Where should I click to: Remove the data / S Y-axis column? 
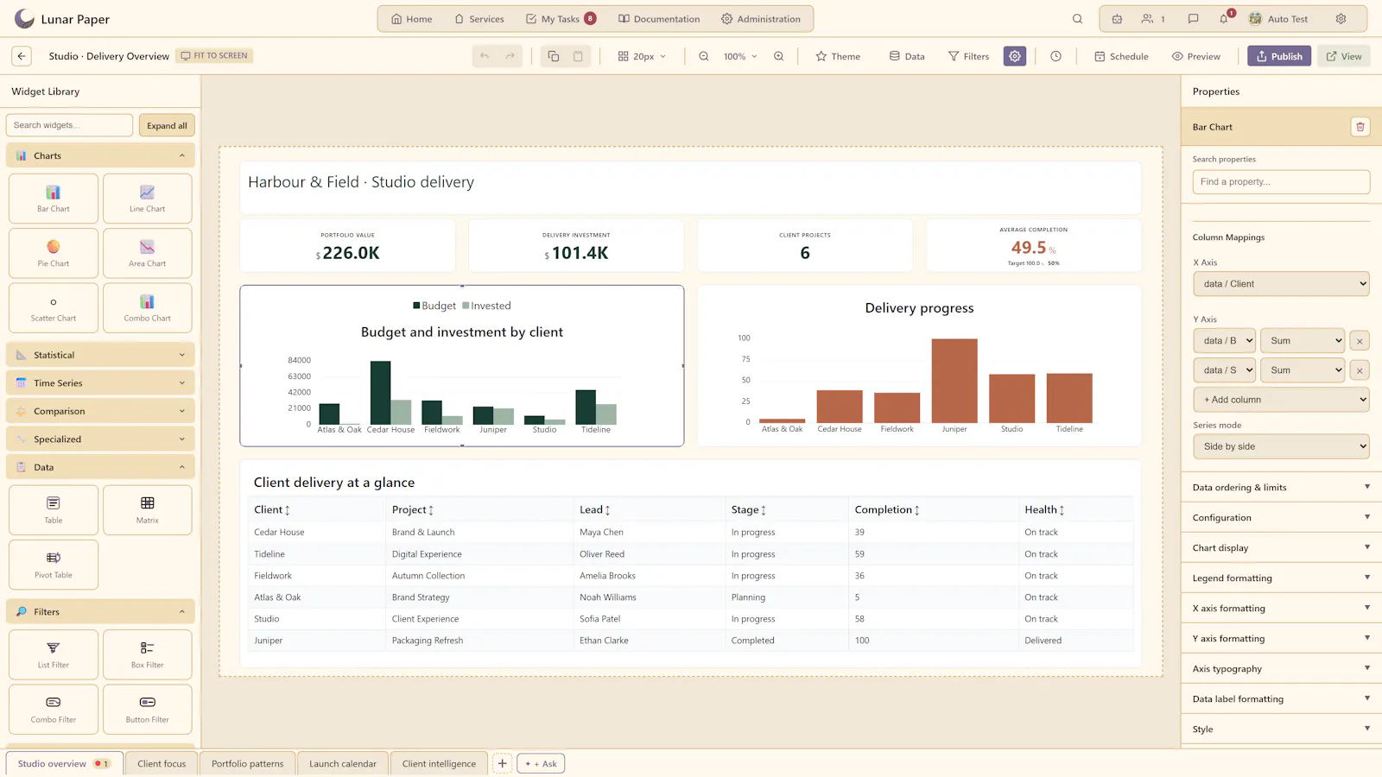[x=1360, y=370]
